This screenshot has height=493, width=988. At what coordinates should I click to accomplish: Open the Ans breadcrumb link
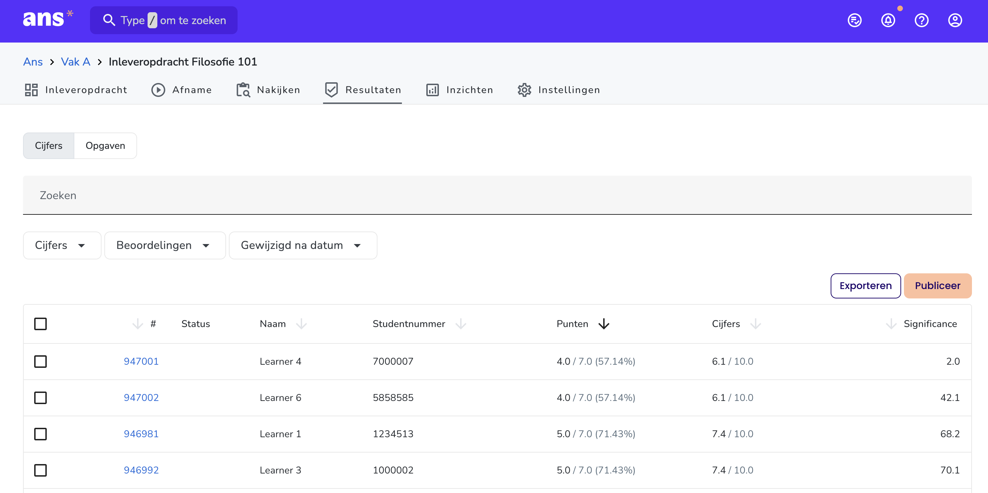tap(33, 62)
